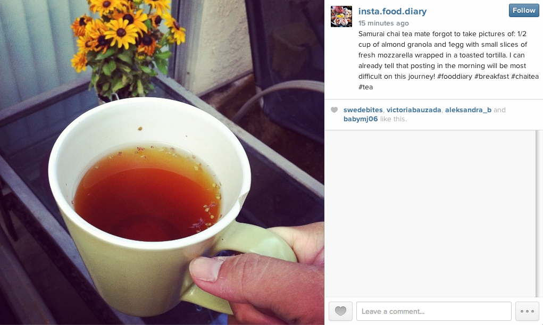Click the small gray heart likes icon
This screenshot has height=325, width=543.
[x=334, y=110]
